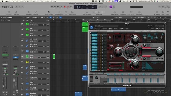Click the Copy button in plugin header

[111, 29]
